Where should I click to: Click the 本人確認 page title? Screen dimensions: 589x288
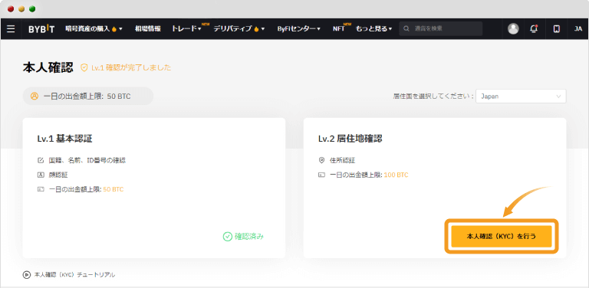pos(48,67)
